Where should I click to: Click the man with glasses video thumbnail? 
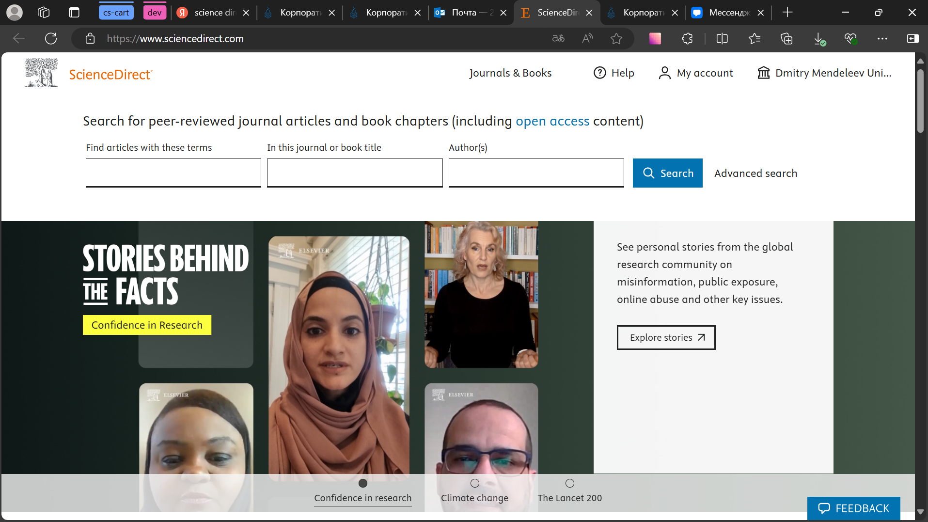click(x=481, y=447)
